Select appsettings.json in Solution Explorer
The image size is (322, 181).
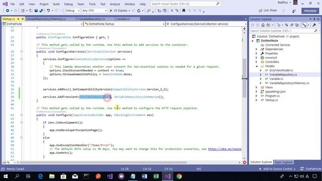coord(275,92)
